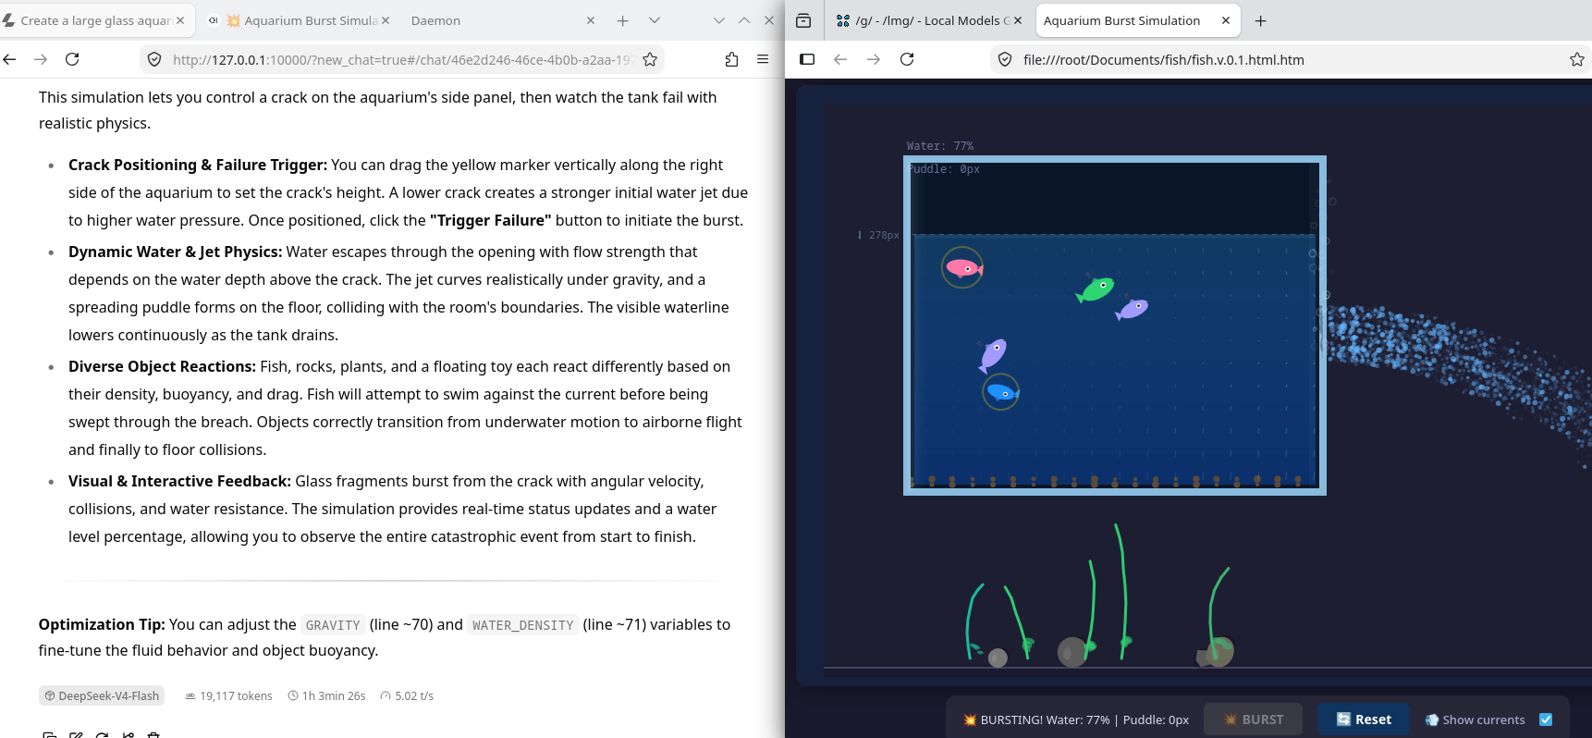Open the extensions puzzle icon

pos(731,59)
